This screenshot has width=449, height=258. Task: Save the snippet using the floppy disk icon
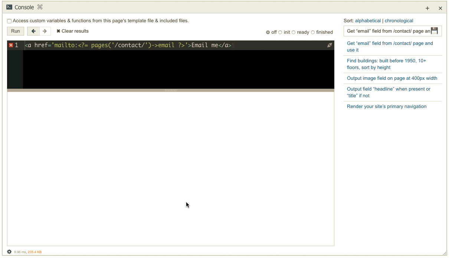[x=434, y=31]
